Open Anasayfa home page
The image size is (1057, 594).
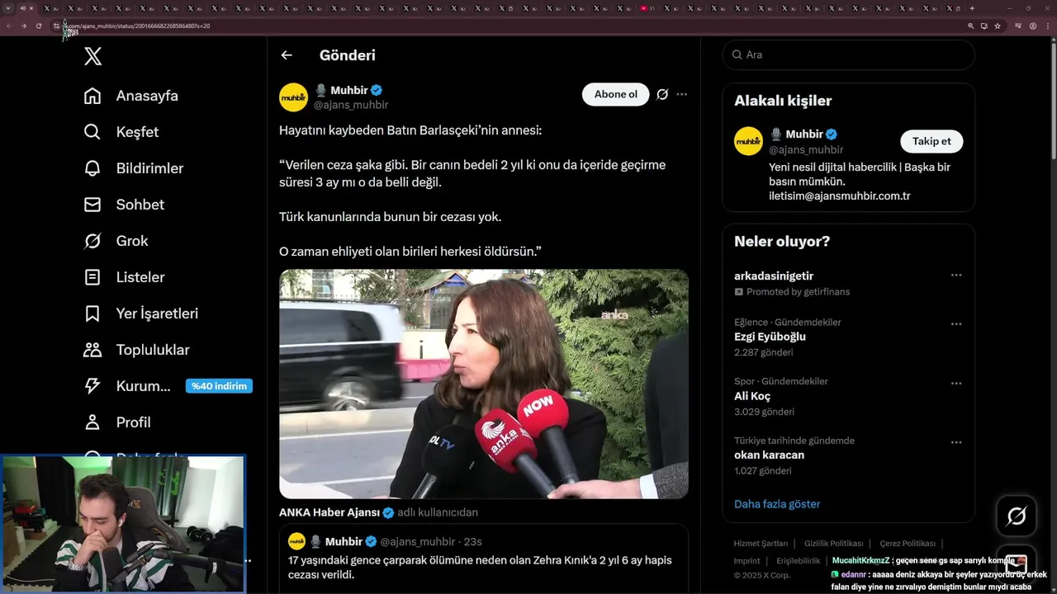(x=131, y=96)
